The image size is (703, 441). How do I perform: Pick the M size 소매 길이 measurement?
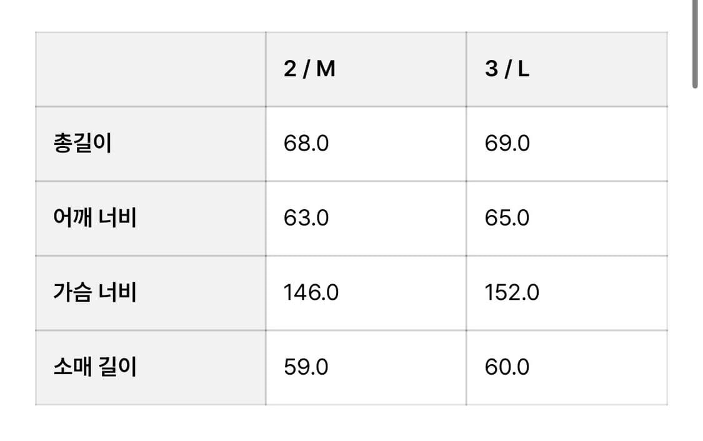click(x=306, y=367)
